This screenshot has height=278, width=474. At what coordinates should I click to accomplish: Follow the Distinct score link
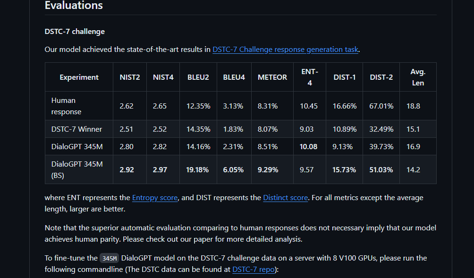(285, 198)
